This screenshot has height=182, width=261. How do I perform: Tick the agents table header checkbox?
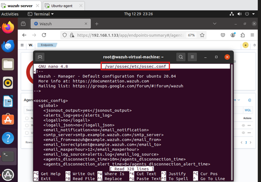click(x=27, y=118)
